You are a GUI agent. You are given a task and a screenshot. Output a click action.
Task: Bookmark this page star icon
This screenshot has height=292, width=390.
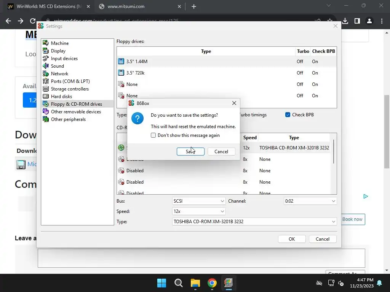(329, 21)
